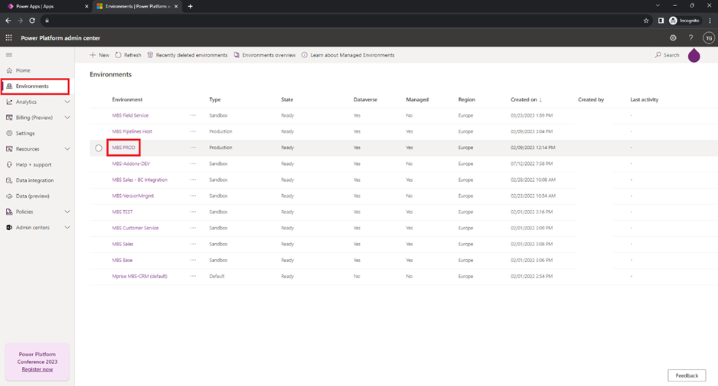This screenshot has width=718, height=386.
Task: Open settings gear in admin center header
Action: click(673, 38)
